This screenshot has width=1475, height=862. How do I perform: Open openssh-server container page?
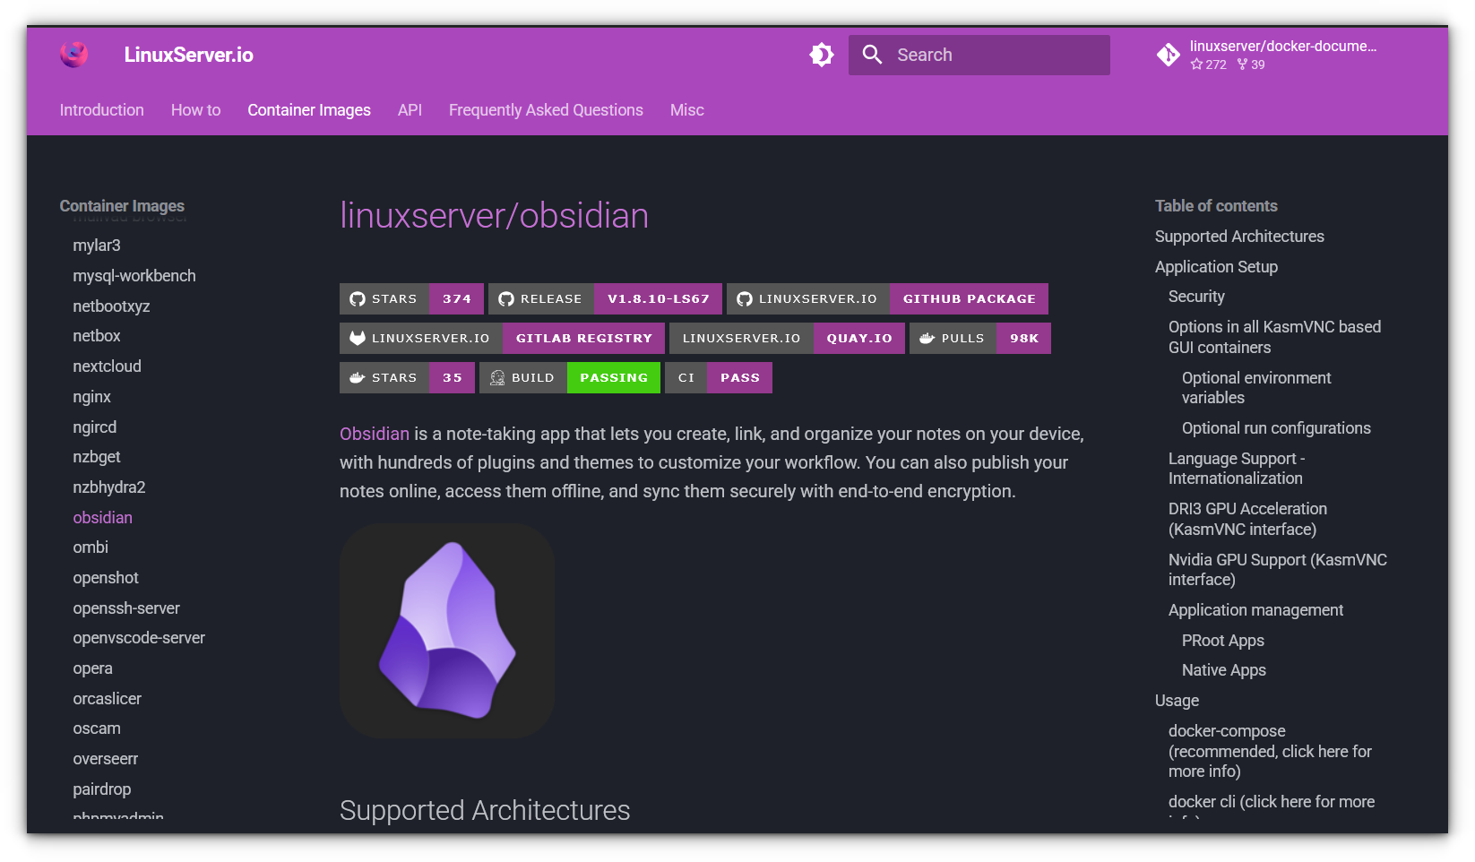click(x=126, y=608)
